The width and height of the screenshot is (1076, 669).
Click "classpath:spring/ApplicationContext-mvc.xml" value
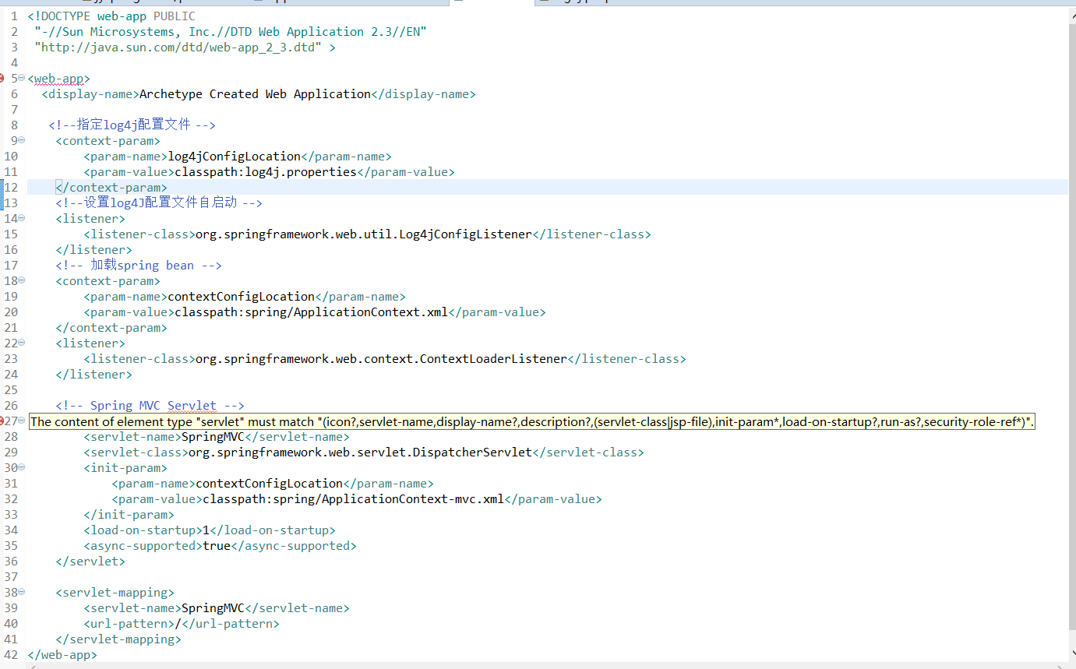tap(354, 499)
